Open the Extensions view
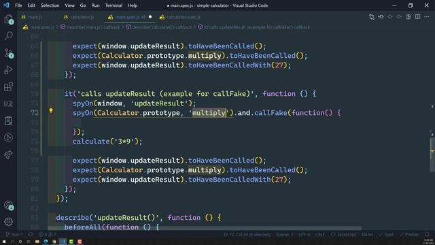435x245 pixels. [x=9, y=87]
